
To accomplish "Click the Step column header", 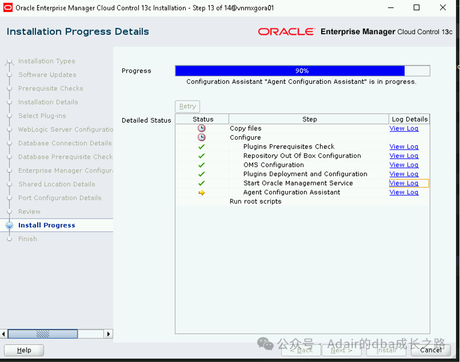I will pyautogui.click(x=309, y=119).
